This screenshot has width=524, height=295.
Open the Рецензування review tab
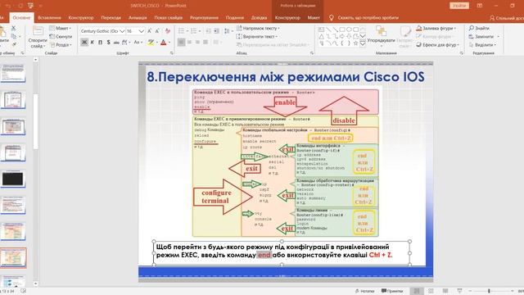click(204, 18)
